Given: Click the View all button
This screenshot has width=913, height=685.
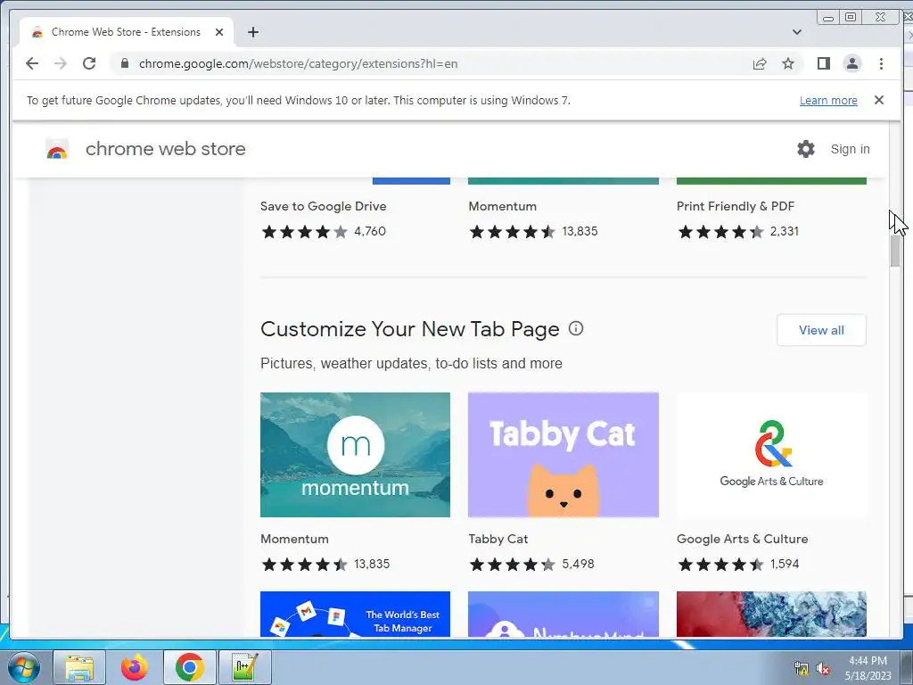Looking at the screenshot, I should (821, 330).
